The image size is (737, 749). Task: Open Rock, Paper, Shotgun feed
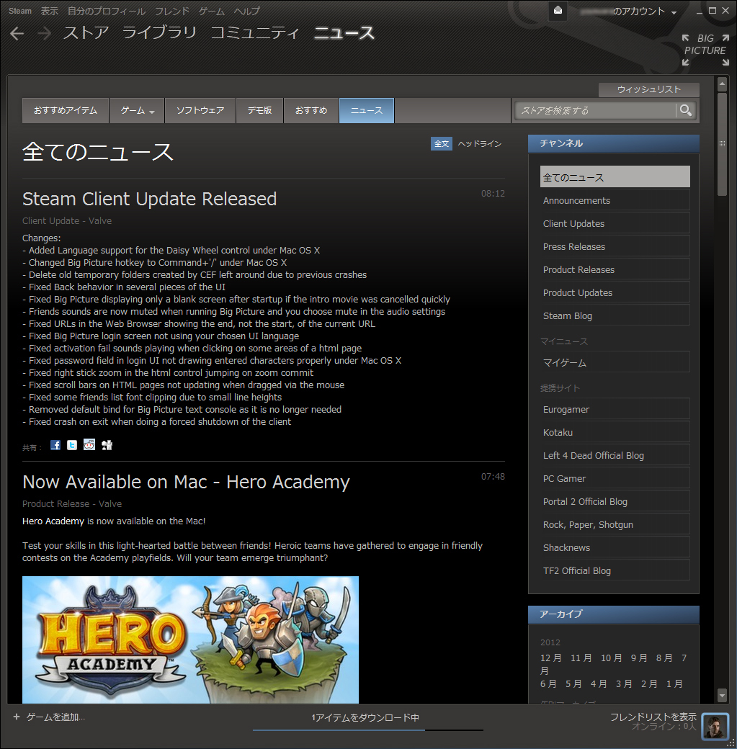pyautogui.click(x=615, y=524)
